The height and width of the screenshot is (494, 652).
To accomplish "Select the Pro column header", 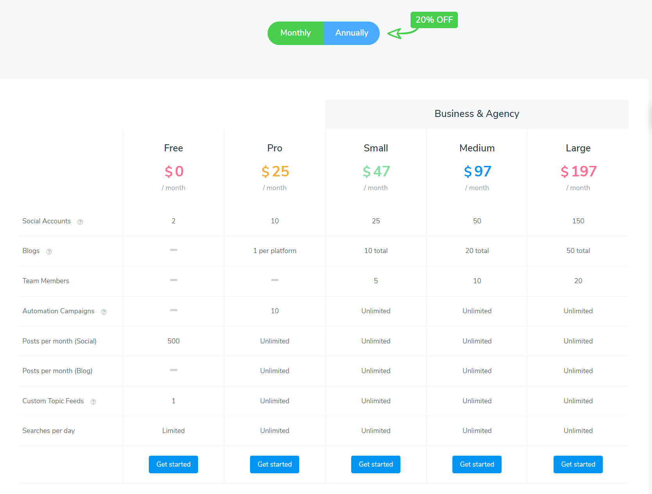I will pyautogui.click(x=274, y=148).
